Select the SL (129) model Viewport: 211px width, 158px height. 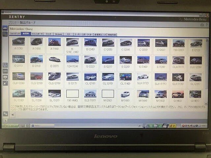[37, 93]
